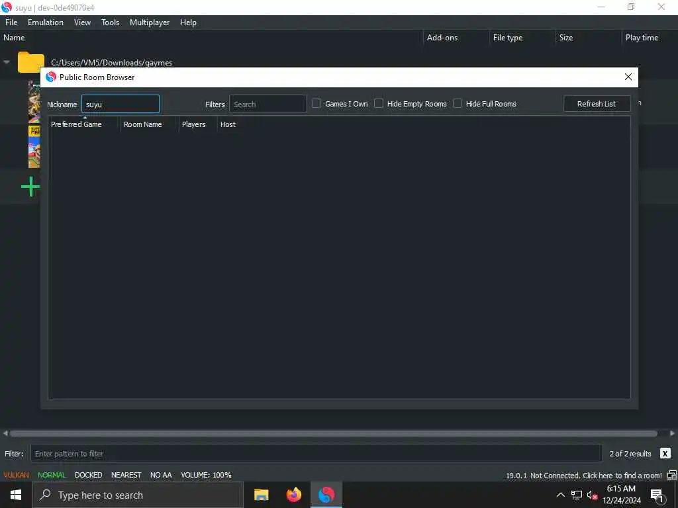Toggle the NEAREST filter indicator

pyautogui.click(x=126, y=475)
